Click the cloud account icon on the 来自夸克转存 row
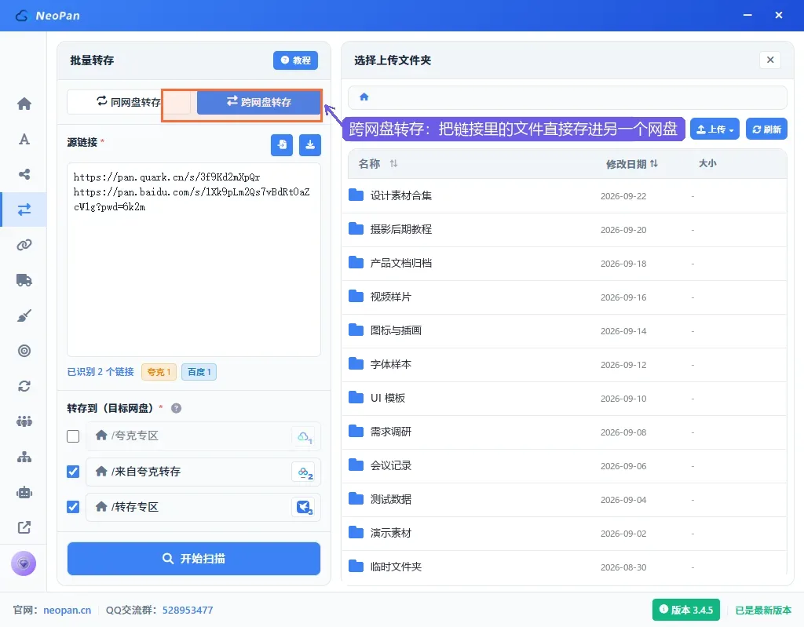804x627 pixels. pyautogui.click(x=305, y=472)
